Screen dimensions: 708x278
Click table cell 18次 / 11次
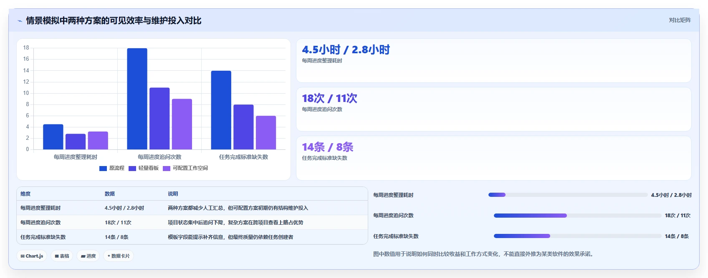[x=118, y=223]
